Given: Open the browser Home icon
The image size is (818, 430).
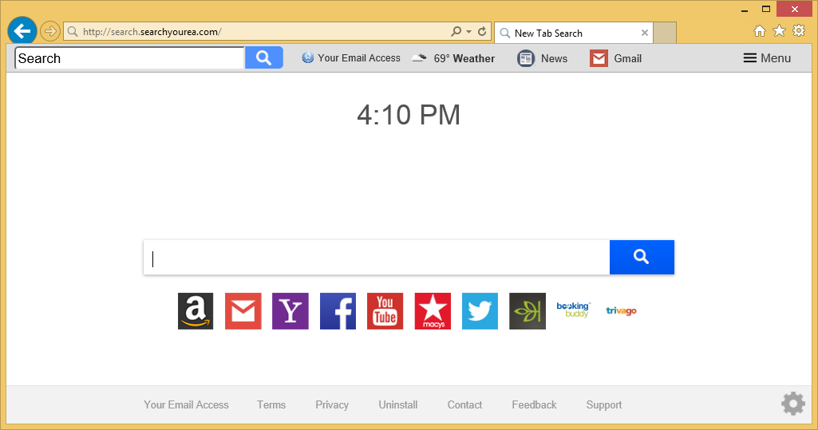Looking at the screenshot, I should tap(760, 31).
